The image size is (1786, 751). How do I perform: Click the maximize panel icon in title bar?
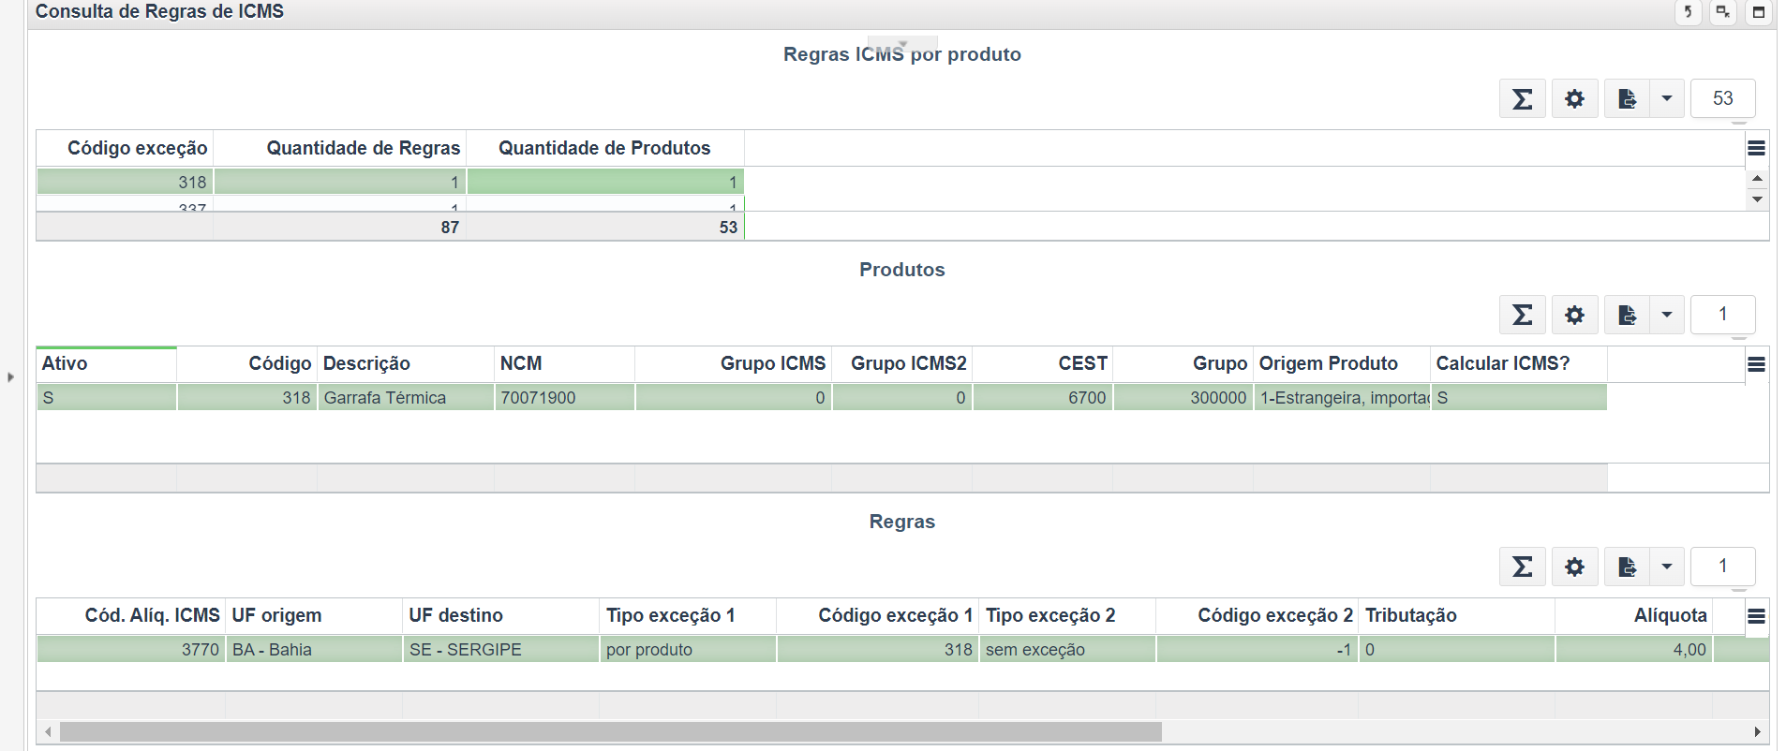pyautogui.click(x=1759, y=12)
